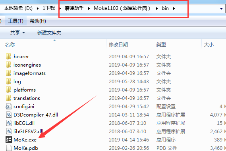Select the config.ini settings file icon
Viewport: 226px width, 151px height.
[x=8, y=107]
